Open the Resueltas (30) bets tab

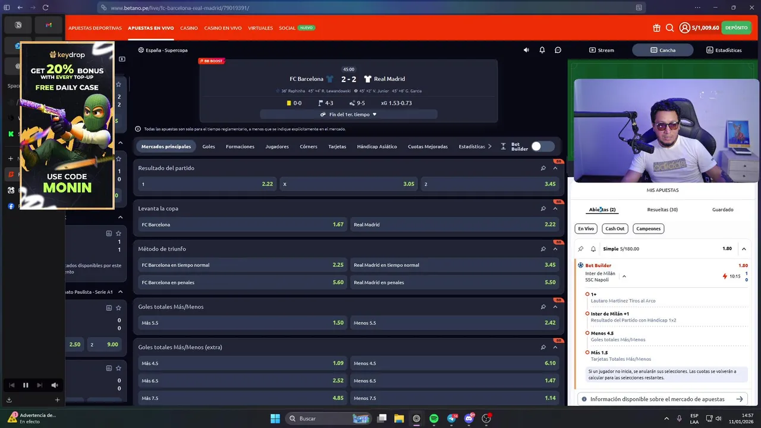pos(662,209)
